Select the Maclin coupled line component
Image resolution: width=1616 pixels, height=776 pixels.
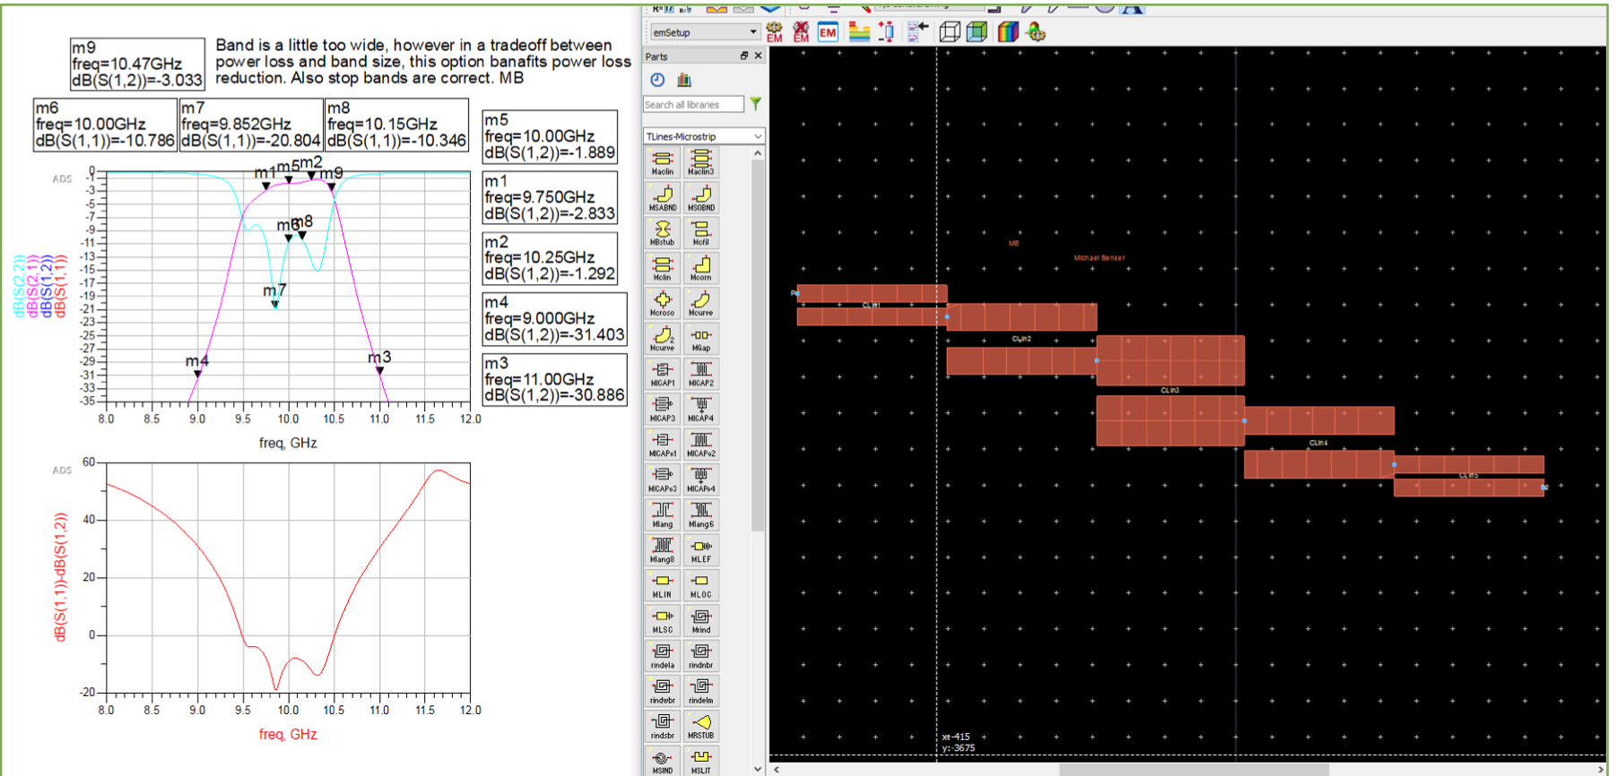click(x=662, y=162)
